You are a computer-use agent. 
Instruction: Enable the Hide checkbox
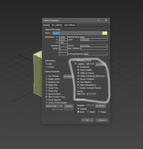(x=47, y=64)
